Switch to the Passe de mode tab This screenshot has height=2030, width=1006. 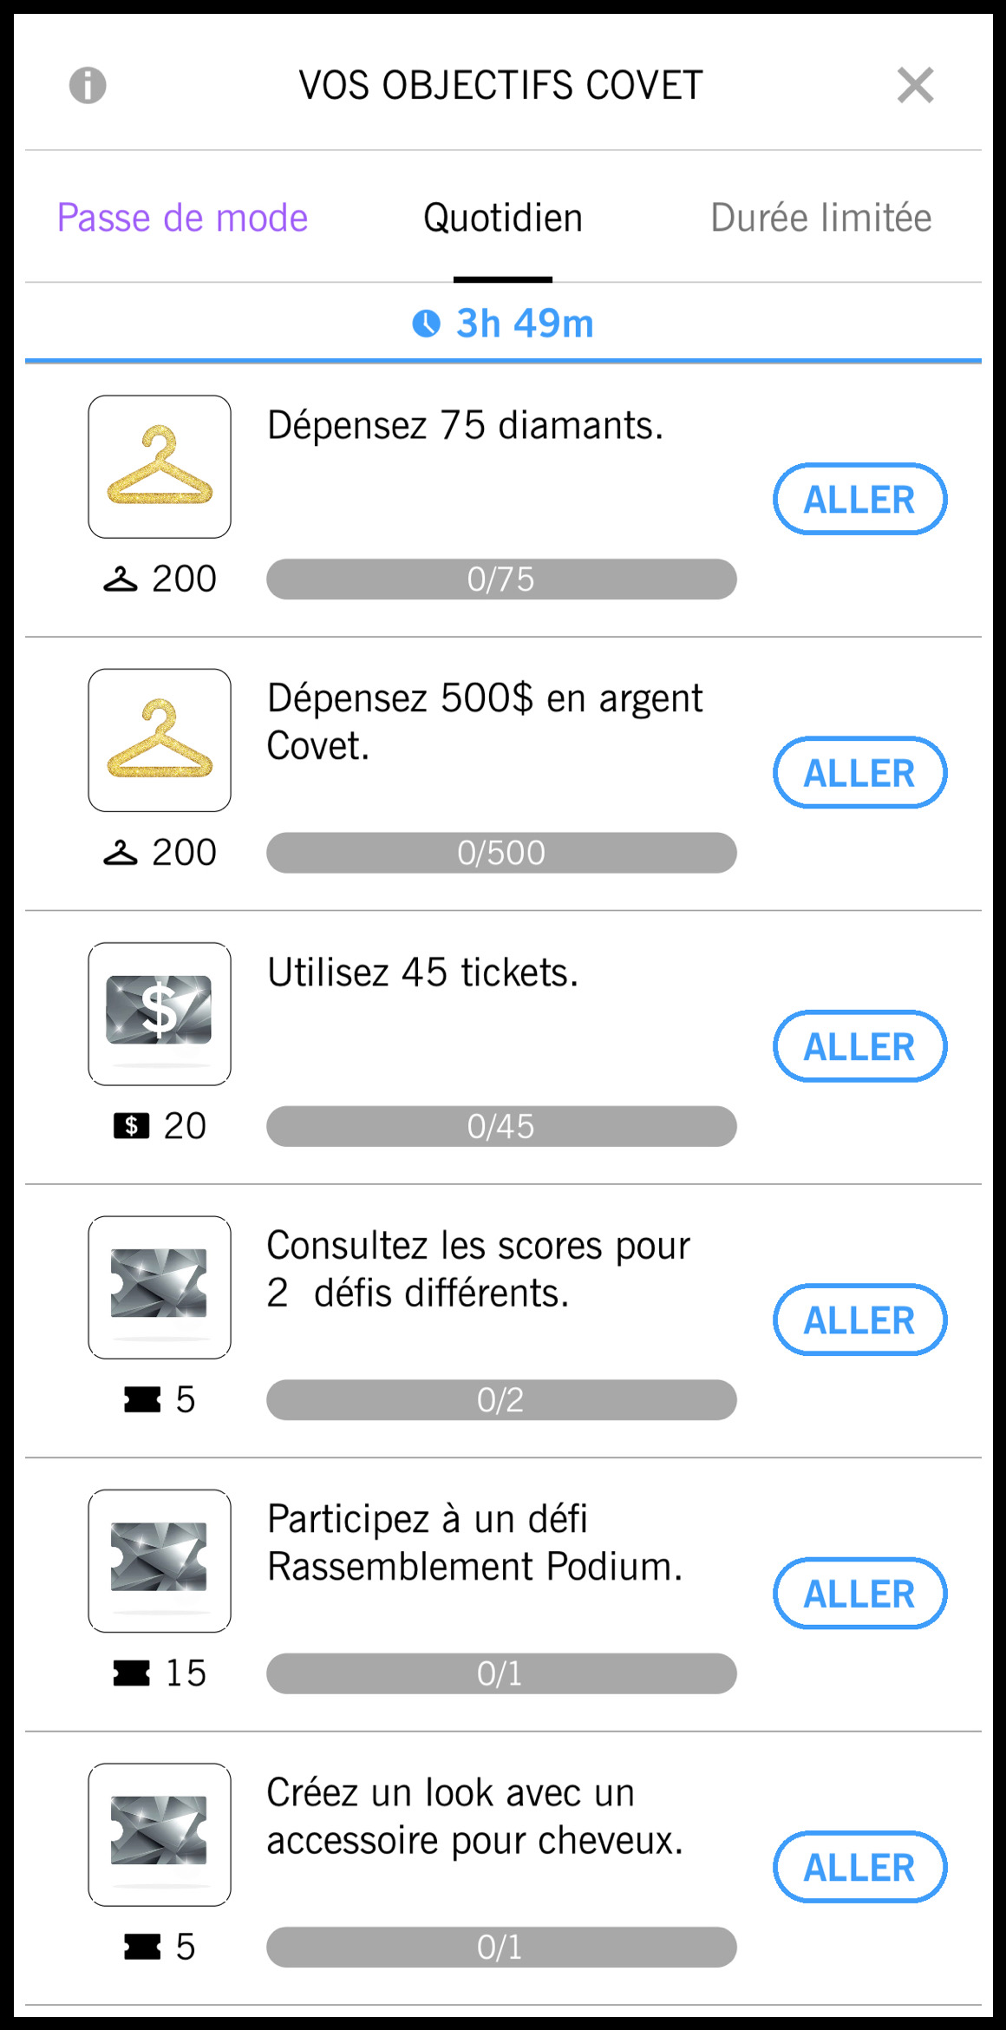tap(182, 218)
